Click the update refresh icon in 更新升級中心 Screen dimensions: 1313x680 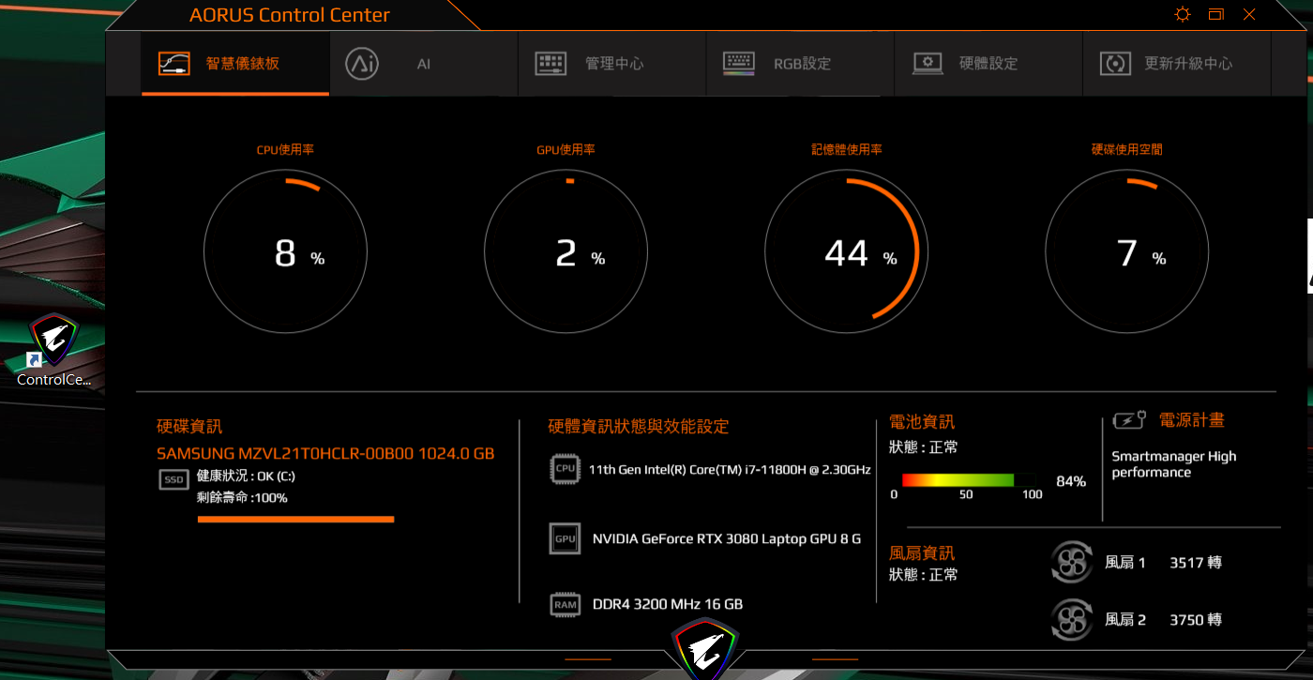(x=1116, y=64)
